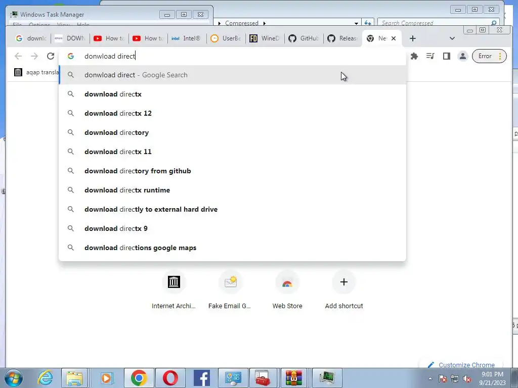Open the aqap translate bookmark
Screen dimensions: 518x388
pos(36,72)
